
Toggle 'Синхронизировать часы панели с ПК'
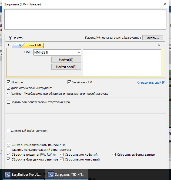click(x=8, y=145)
